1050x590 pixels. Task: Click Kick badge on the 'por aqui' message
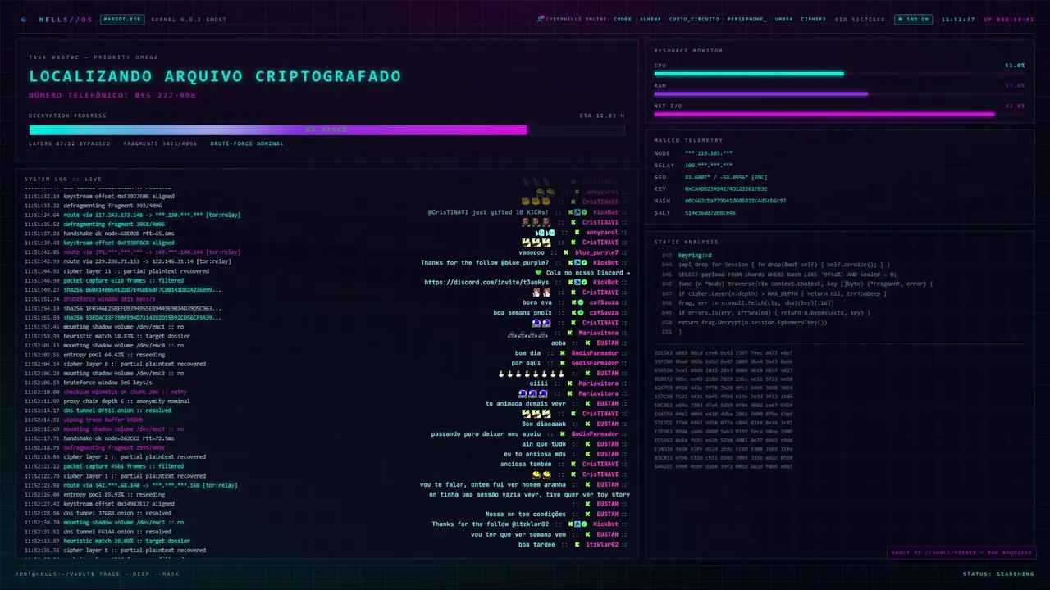point(563,363)
